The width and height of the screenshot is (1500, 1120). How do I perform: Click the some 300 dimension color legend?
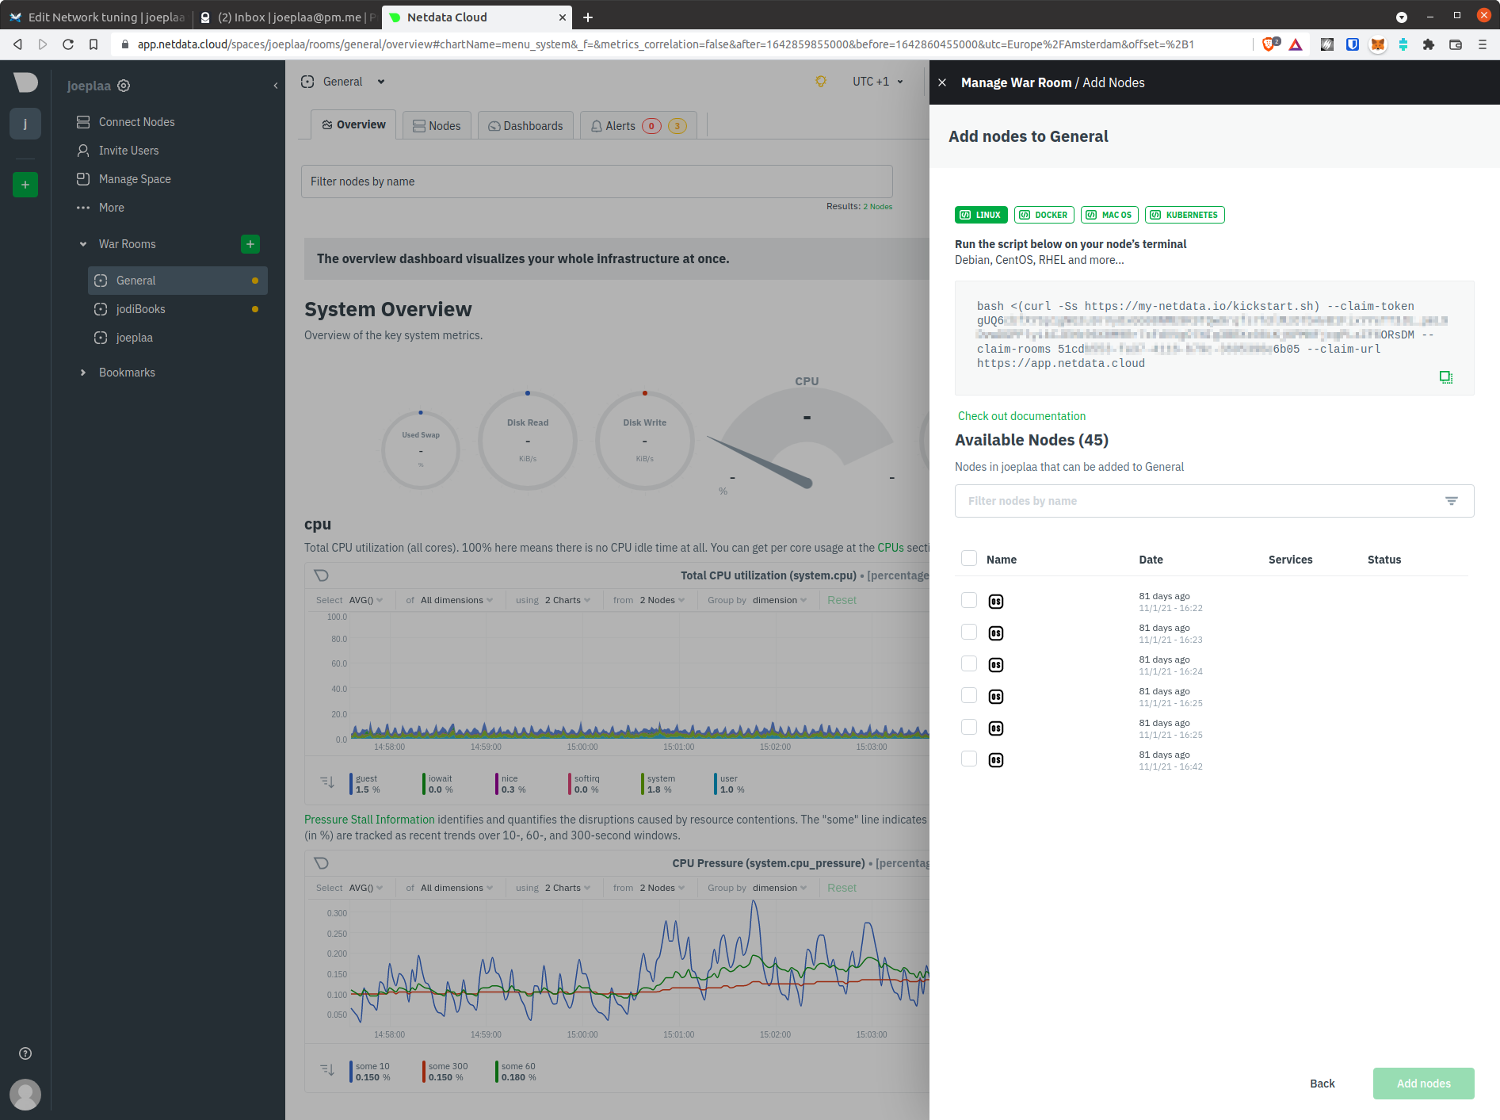pyautogui.click(x=424, y=1072)
